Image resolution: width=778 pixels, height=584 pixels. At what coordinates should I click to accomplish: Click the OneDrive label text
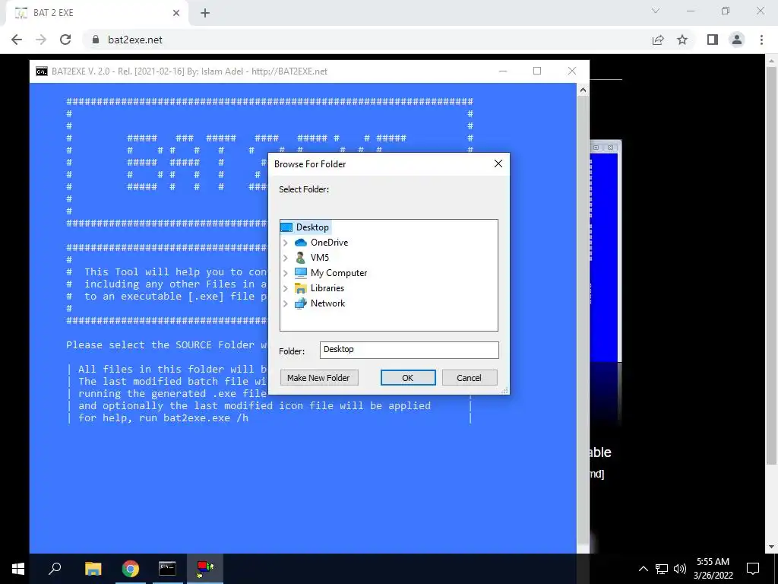(x=330, y=243)
